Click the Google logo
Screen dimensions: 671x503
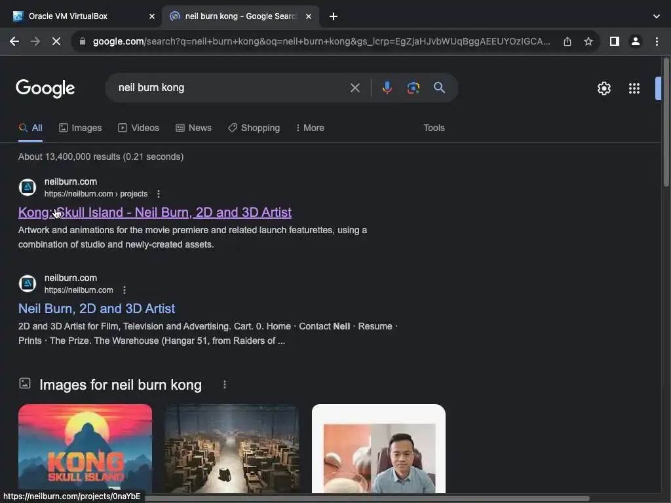tap(45, 88)
